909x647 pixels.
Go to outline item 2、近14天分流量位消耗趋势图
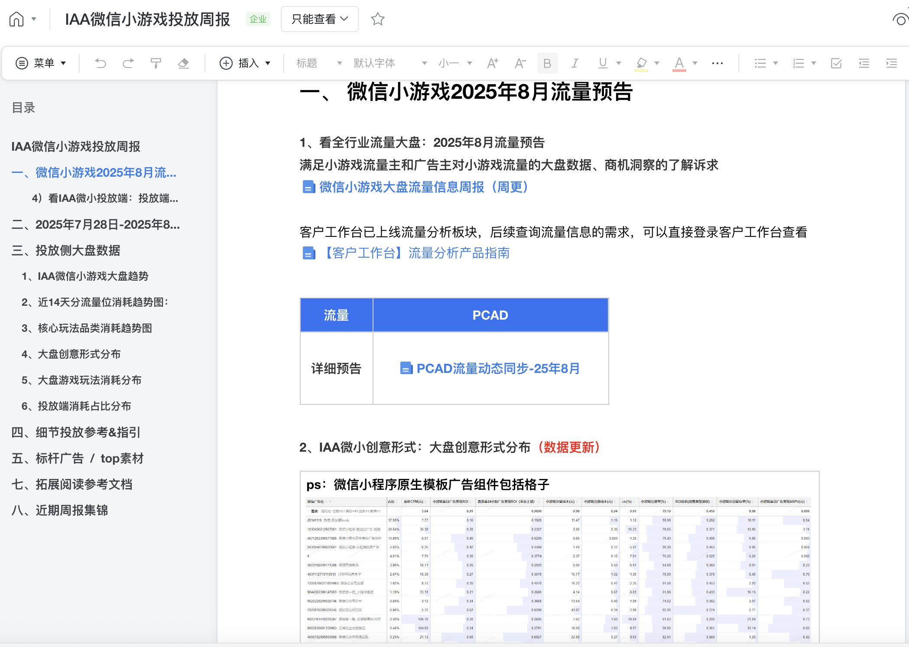[x=95, y=302]
